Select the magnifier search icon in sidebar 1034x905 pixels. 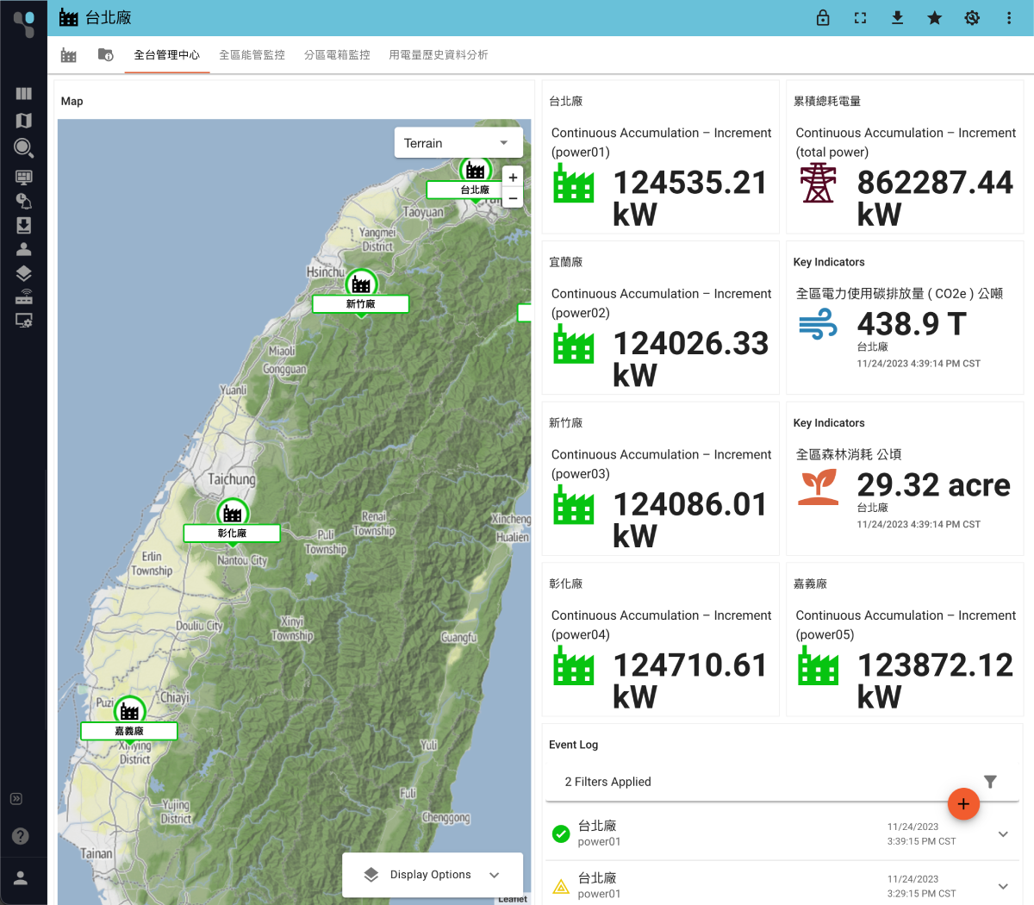click(23, 148)
